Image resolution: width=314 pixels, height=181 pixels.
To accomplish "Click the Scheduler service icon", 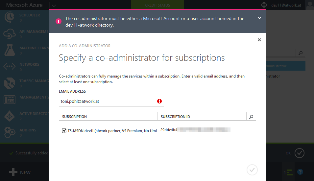I will point(9,17).
